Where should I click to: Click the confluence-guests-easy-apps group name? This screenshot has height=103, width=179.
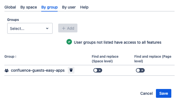click(x=38, y=70)
